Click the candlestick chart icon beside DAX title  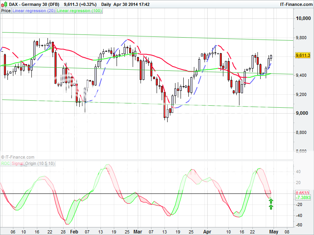coord(4,4)
